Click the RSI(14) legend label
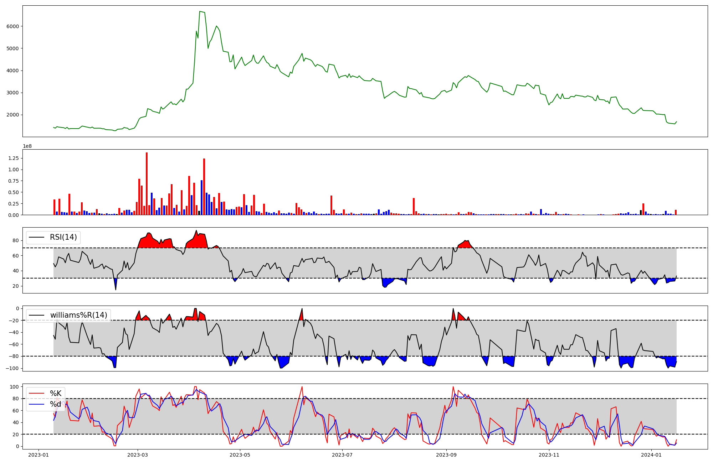Image resolution: width=713 pixels, height=463 pixels. [x=63, y=237]
